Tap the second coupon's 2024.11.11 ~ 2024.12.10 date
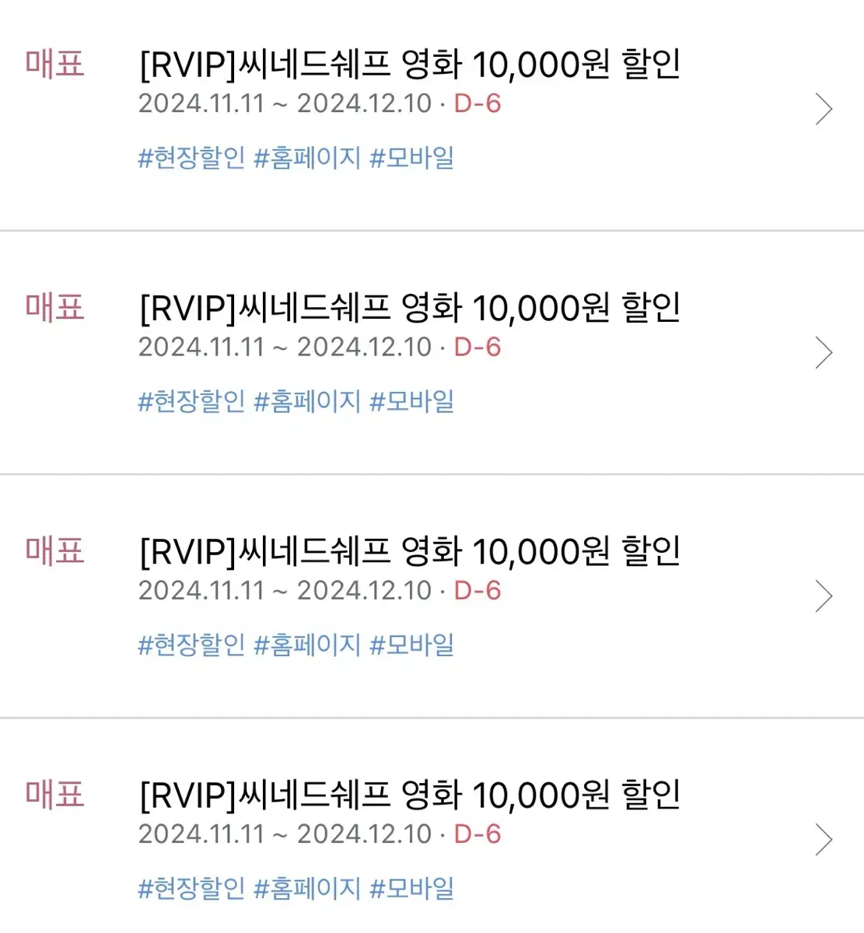The image size is (864, 933). point(285,347)
